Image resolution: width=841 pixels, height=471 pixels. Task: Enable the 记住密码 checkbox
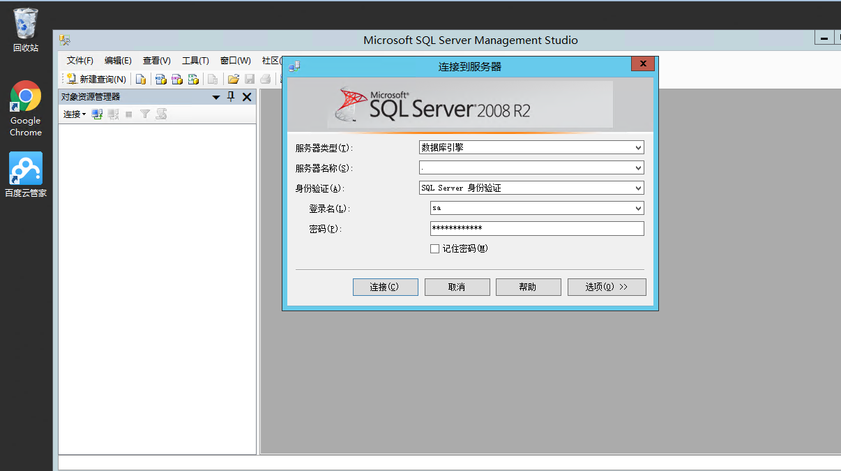(434, 248)
